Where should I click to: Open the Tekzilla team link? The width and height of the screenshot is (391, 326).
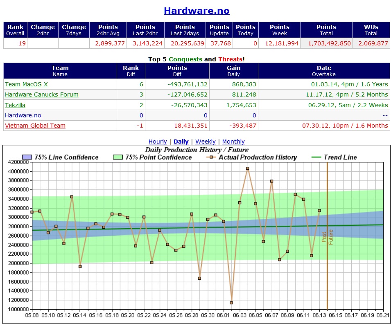(15, 105)
